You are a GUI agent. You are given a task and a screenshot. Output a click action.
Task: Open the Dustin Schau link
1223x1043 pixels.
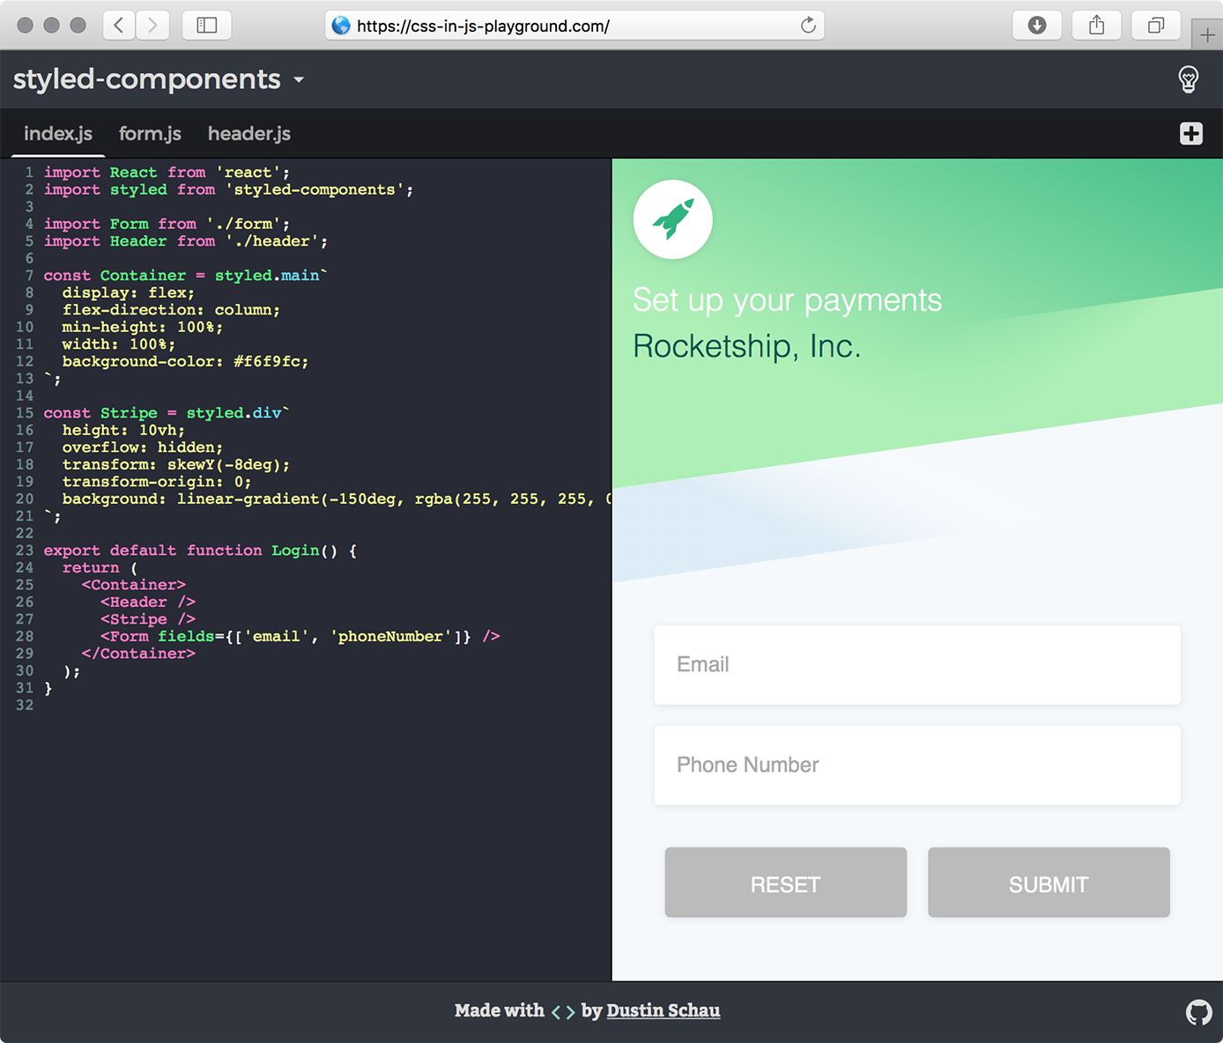[663, 1010]
